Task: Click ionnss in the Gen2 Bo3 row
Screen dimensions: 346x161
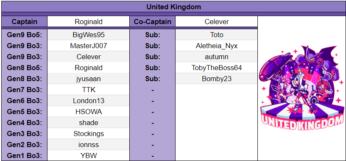Action: click(x=89, y=145)
